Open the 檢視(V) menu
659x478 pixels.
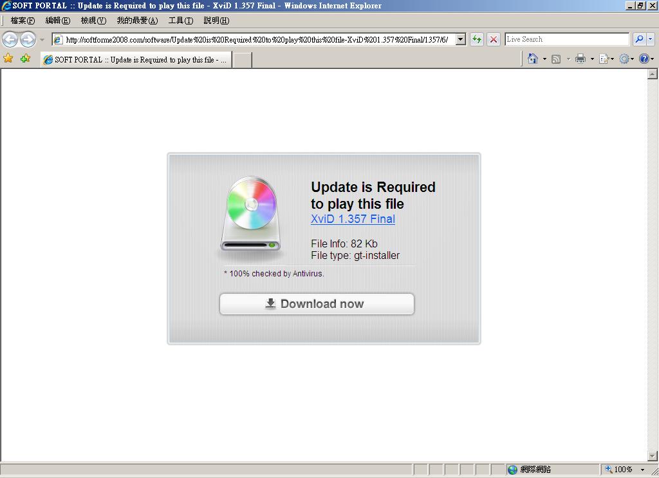click(94, 21)
